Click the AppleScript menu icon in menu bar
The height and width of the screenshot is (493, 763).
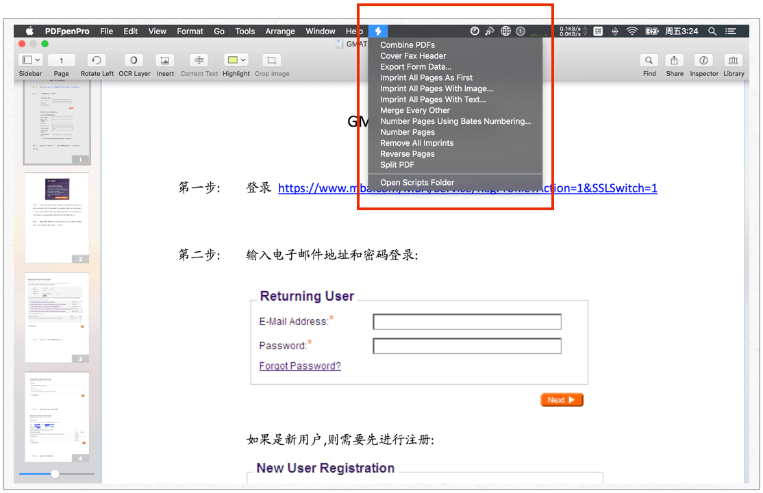pyautogui.click(x=378, y=31)
